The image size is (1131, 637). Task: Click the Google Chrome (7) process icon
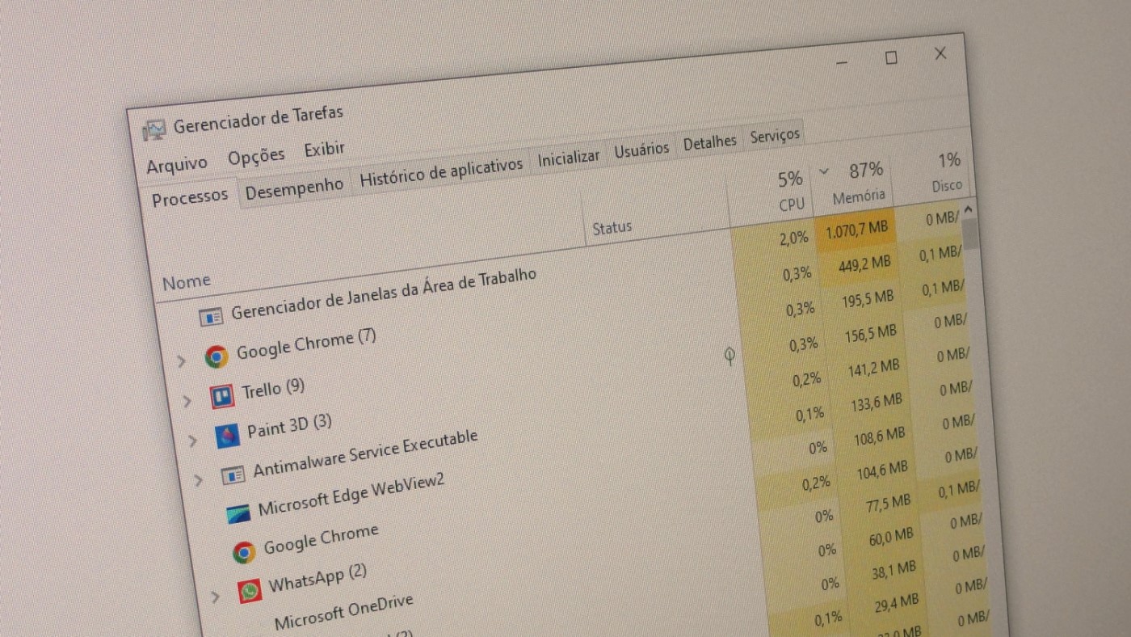[x=217, y=356]
